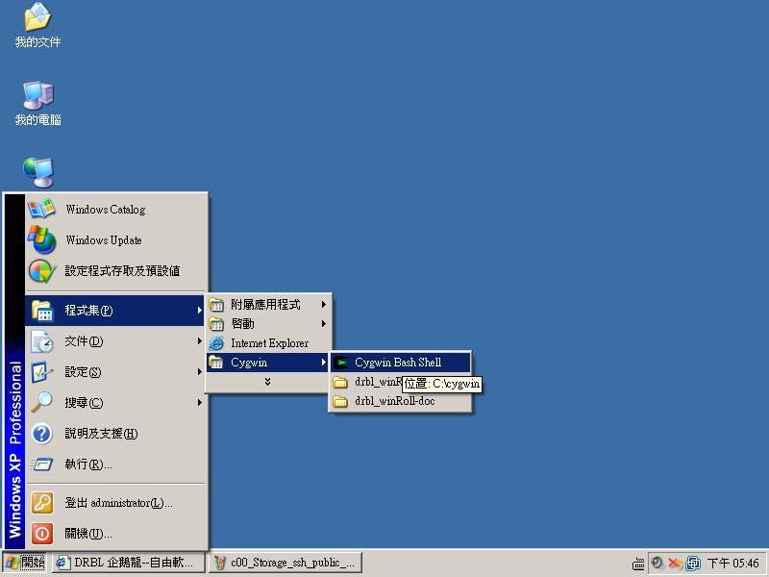Click the Start button on taskbar
Viewport: 769px width, 577px height.
[25, 564]
